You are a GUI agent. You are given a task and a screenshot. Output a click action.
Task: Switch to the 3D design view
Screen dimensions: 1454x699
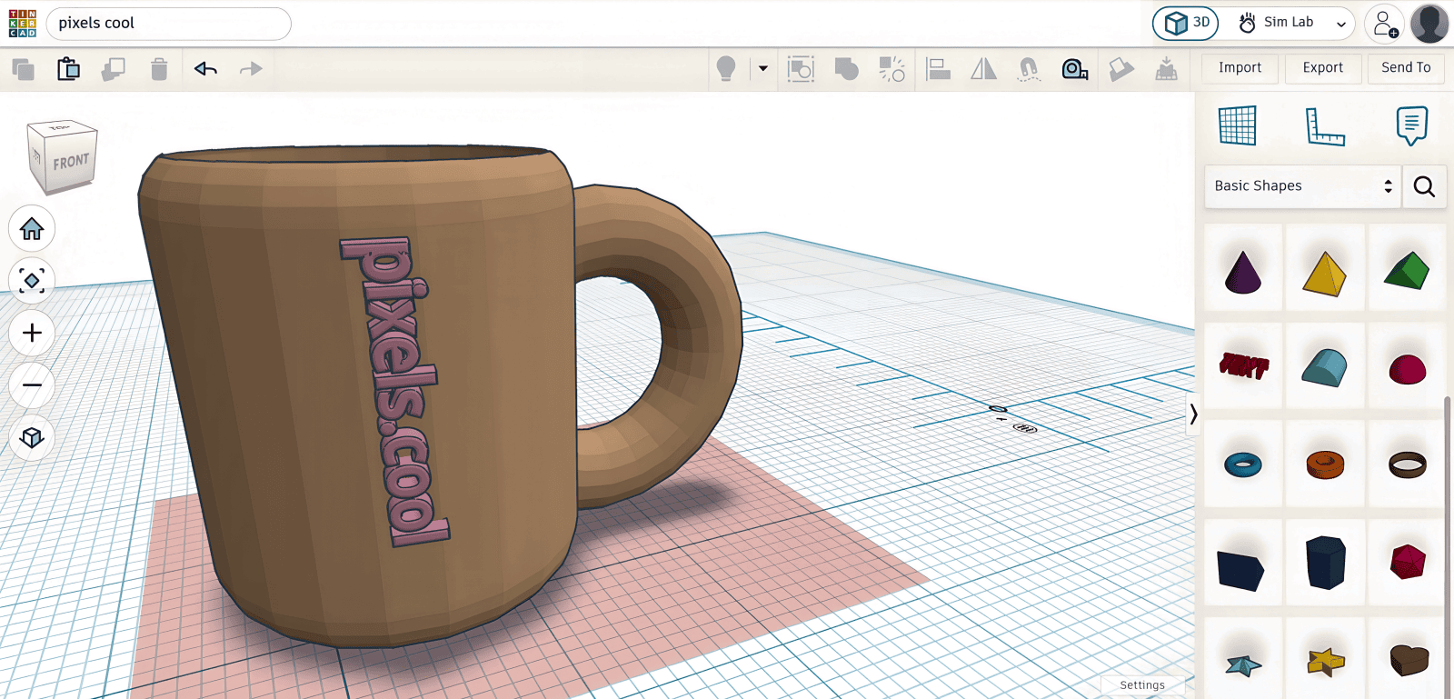pos(1186,23)
